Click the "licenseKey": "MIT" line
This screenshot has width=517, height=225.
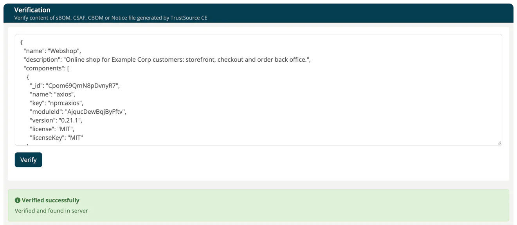click(x=56, y=137)
